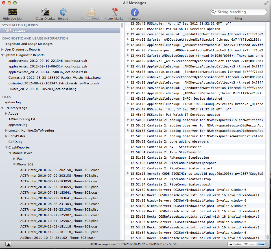
Task: Show earlier messages with the Earlier button
Action: click(235, 244)
